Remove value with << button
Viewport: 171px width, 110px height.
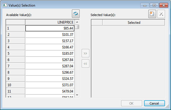85,63
